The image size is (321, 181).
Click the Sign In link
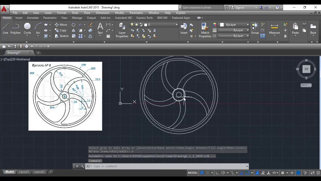pos(239,8)
